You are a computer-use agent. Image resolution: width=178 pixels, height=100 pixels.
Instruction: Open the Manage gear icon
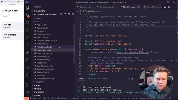27,92
